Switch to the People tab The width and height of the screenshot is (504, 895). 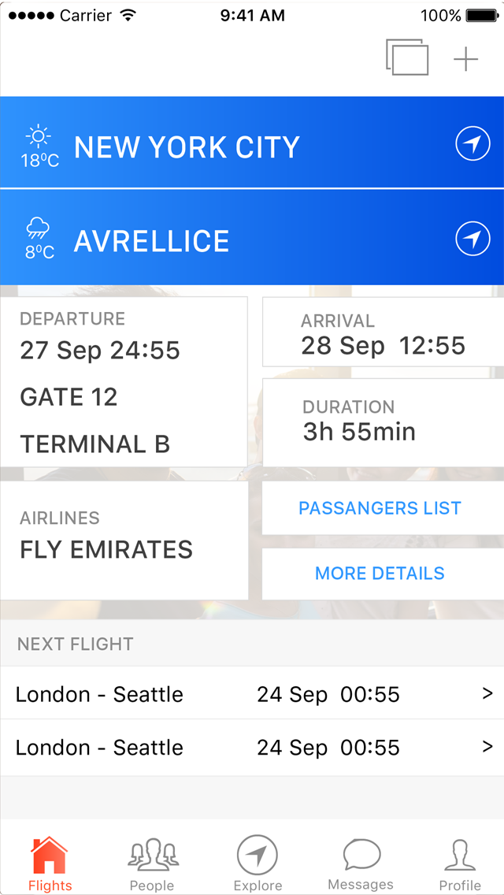click(x=152, y=863)
